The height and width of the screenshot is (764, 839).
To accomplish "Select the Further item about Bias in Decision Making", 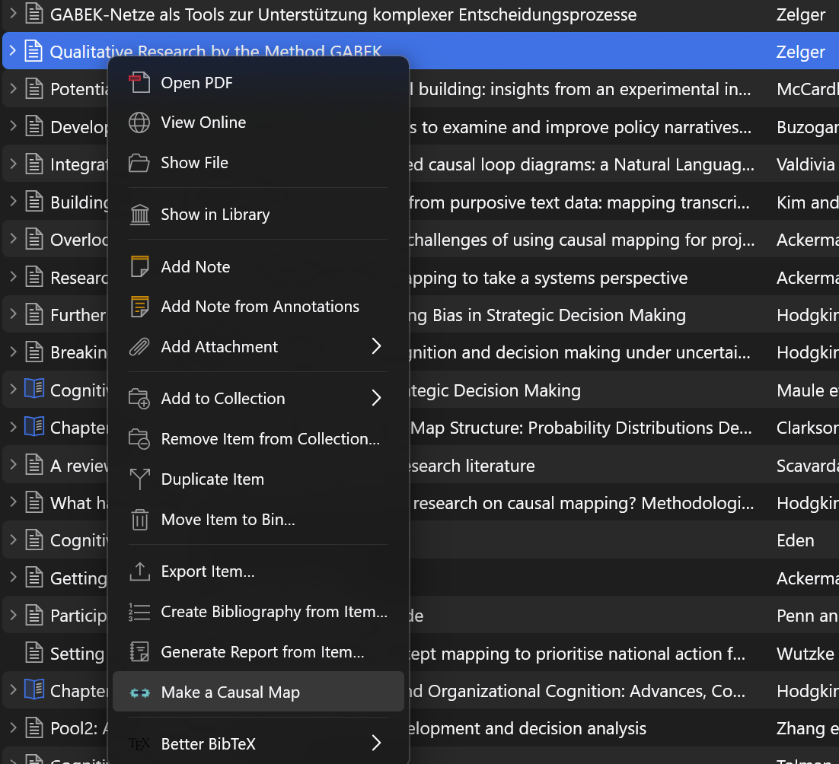I will coord(78,315).
